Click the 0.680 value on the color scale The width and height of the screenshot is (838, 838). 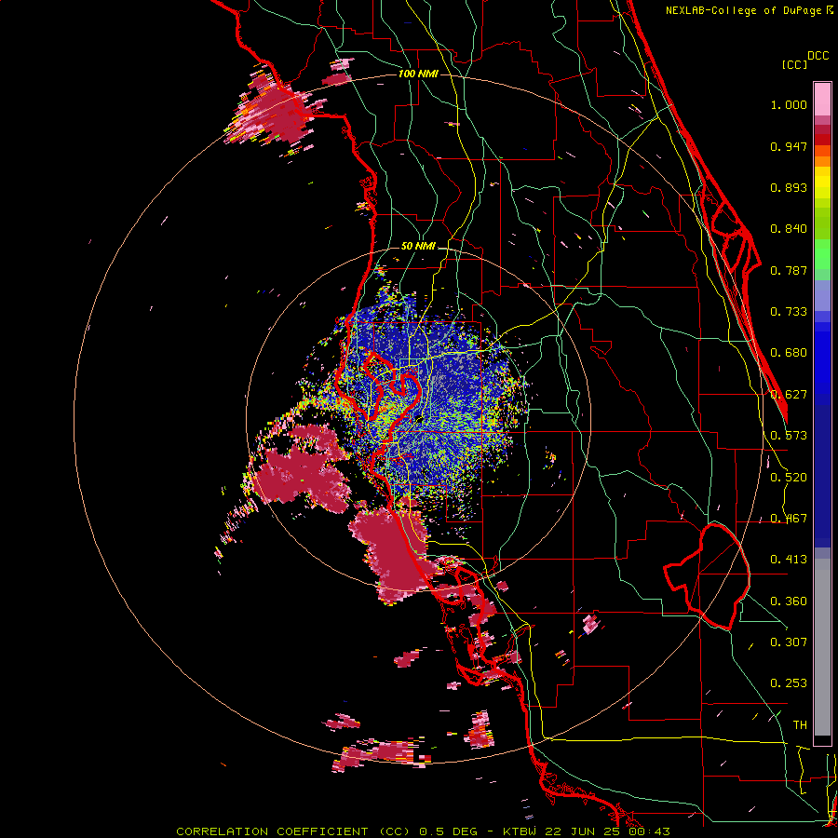click(x=789, y=353)
